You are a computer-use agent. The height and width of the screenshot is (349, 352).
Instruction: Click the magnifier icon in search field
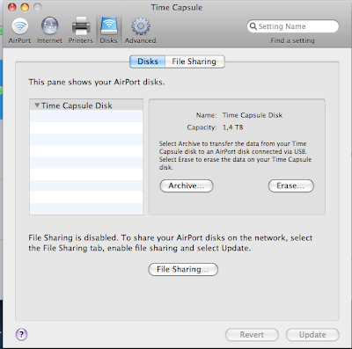point(253,26)
